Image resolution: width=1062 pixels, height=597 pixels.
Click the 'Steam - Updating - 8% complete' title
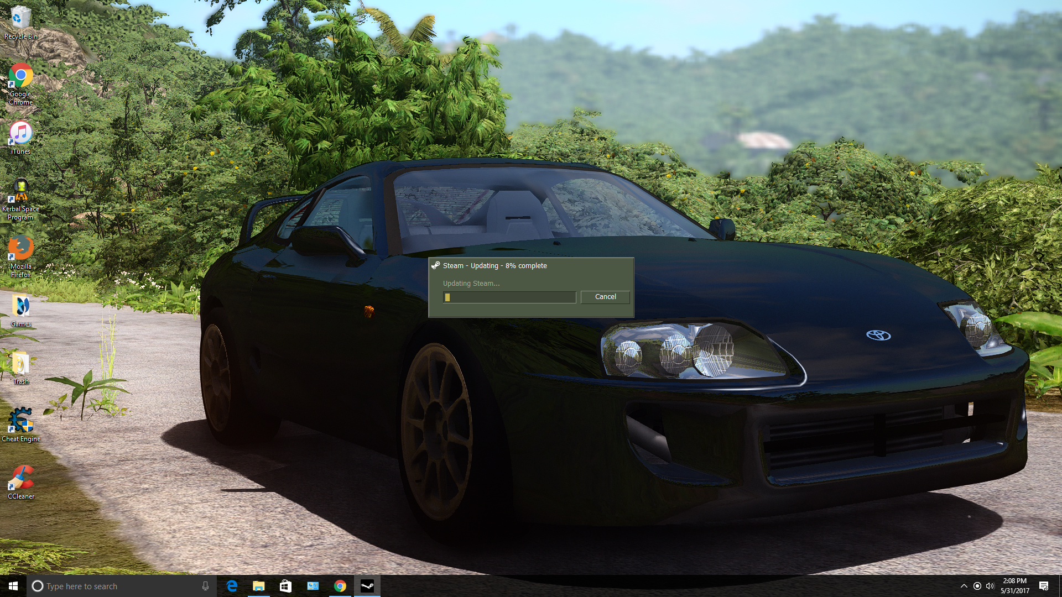pos(495,265)
